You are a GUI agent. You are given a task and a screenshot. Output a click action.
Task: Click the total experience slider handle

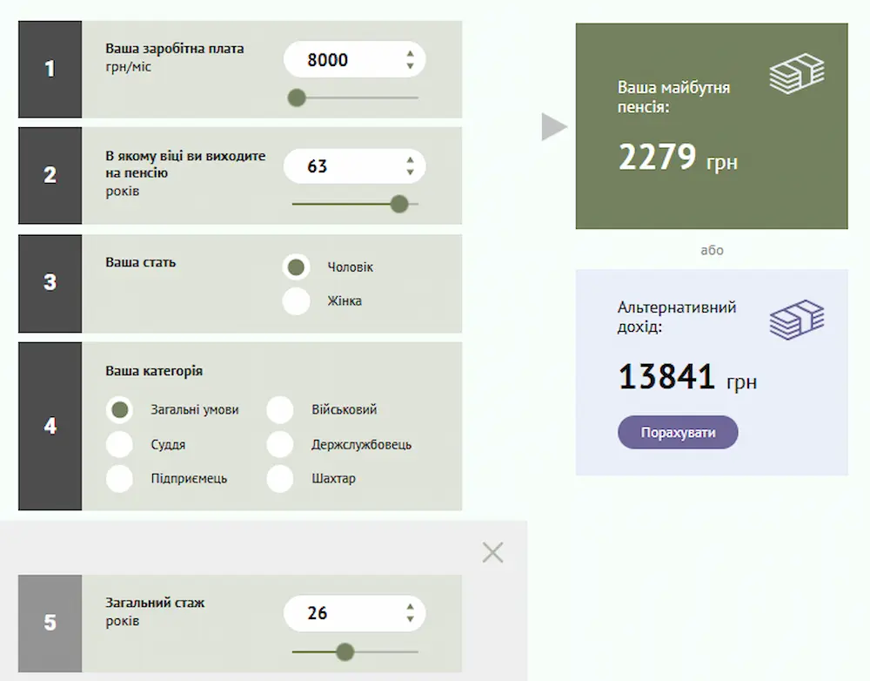tap(345, 651)
